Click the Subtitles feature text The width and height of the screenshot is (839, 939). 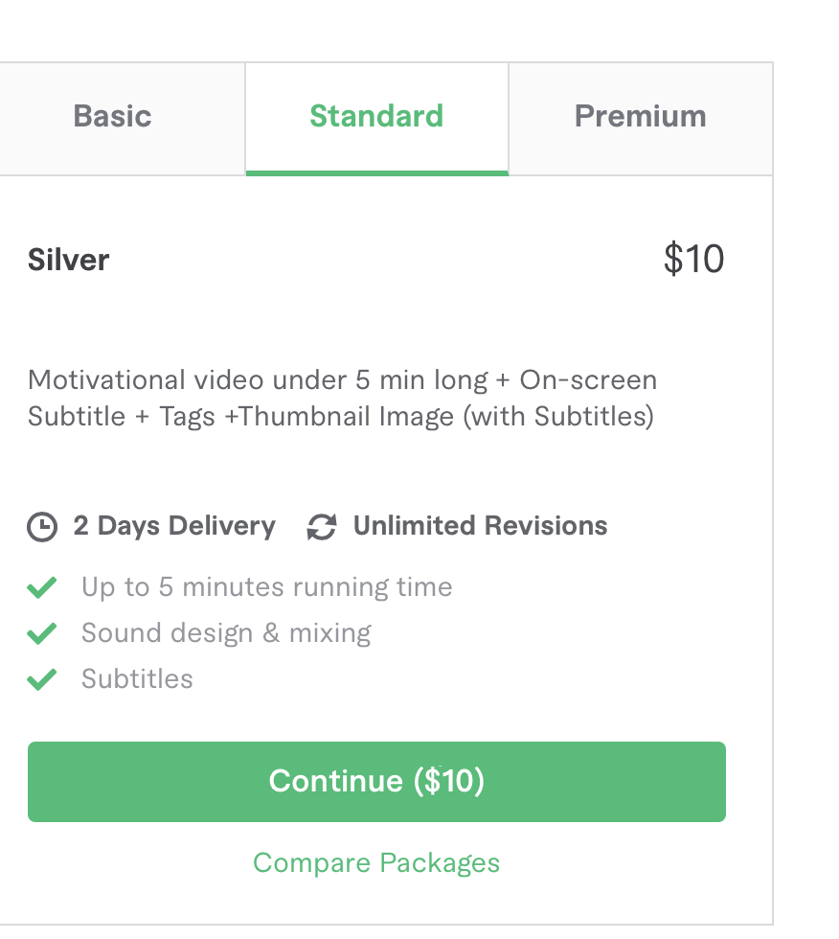[x=137, y=679]
